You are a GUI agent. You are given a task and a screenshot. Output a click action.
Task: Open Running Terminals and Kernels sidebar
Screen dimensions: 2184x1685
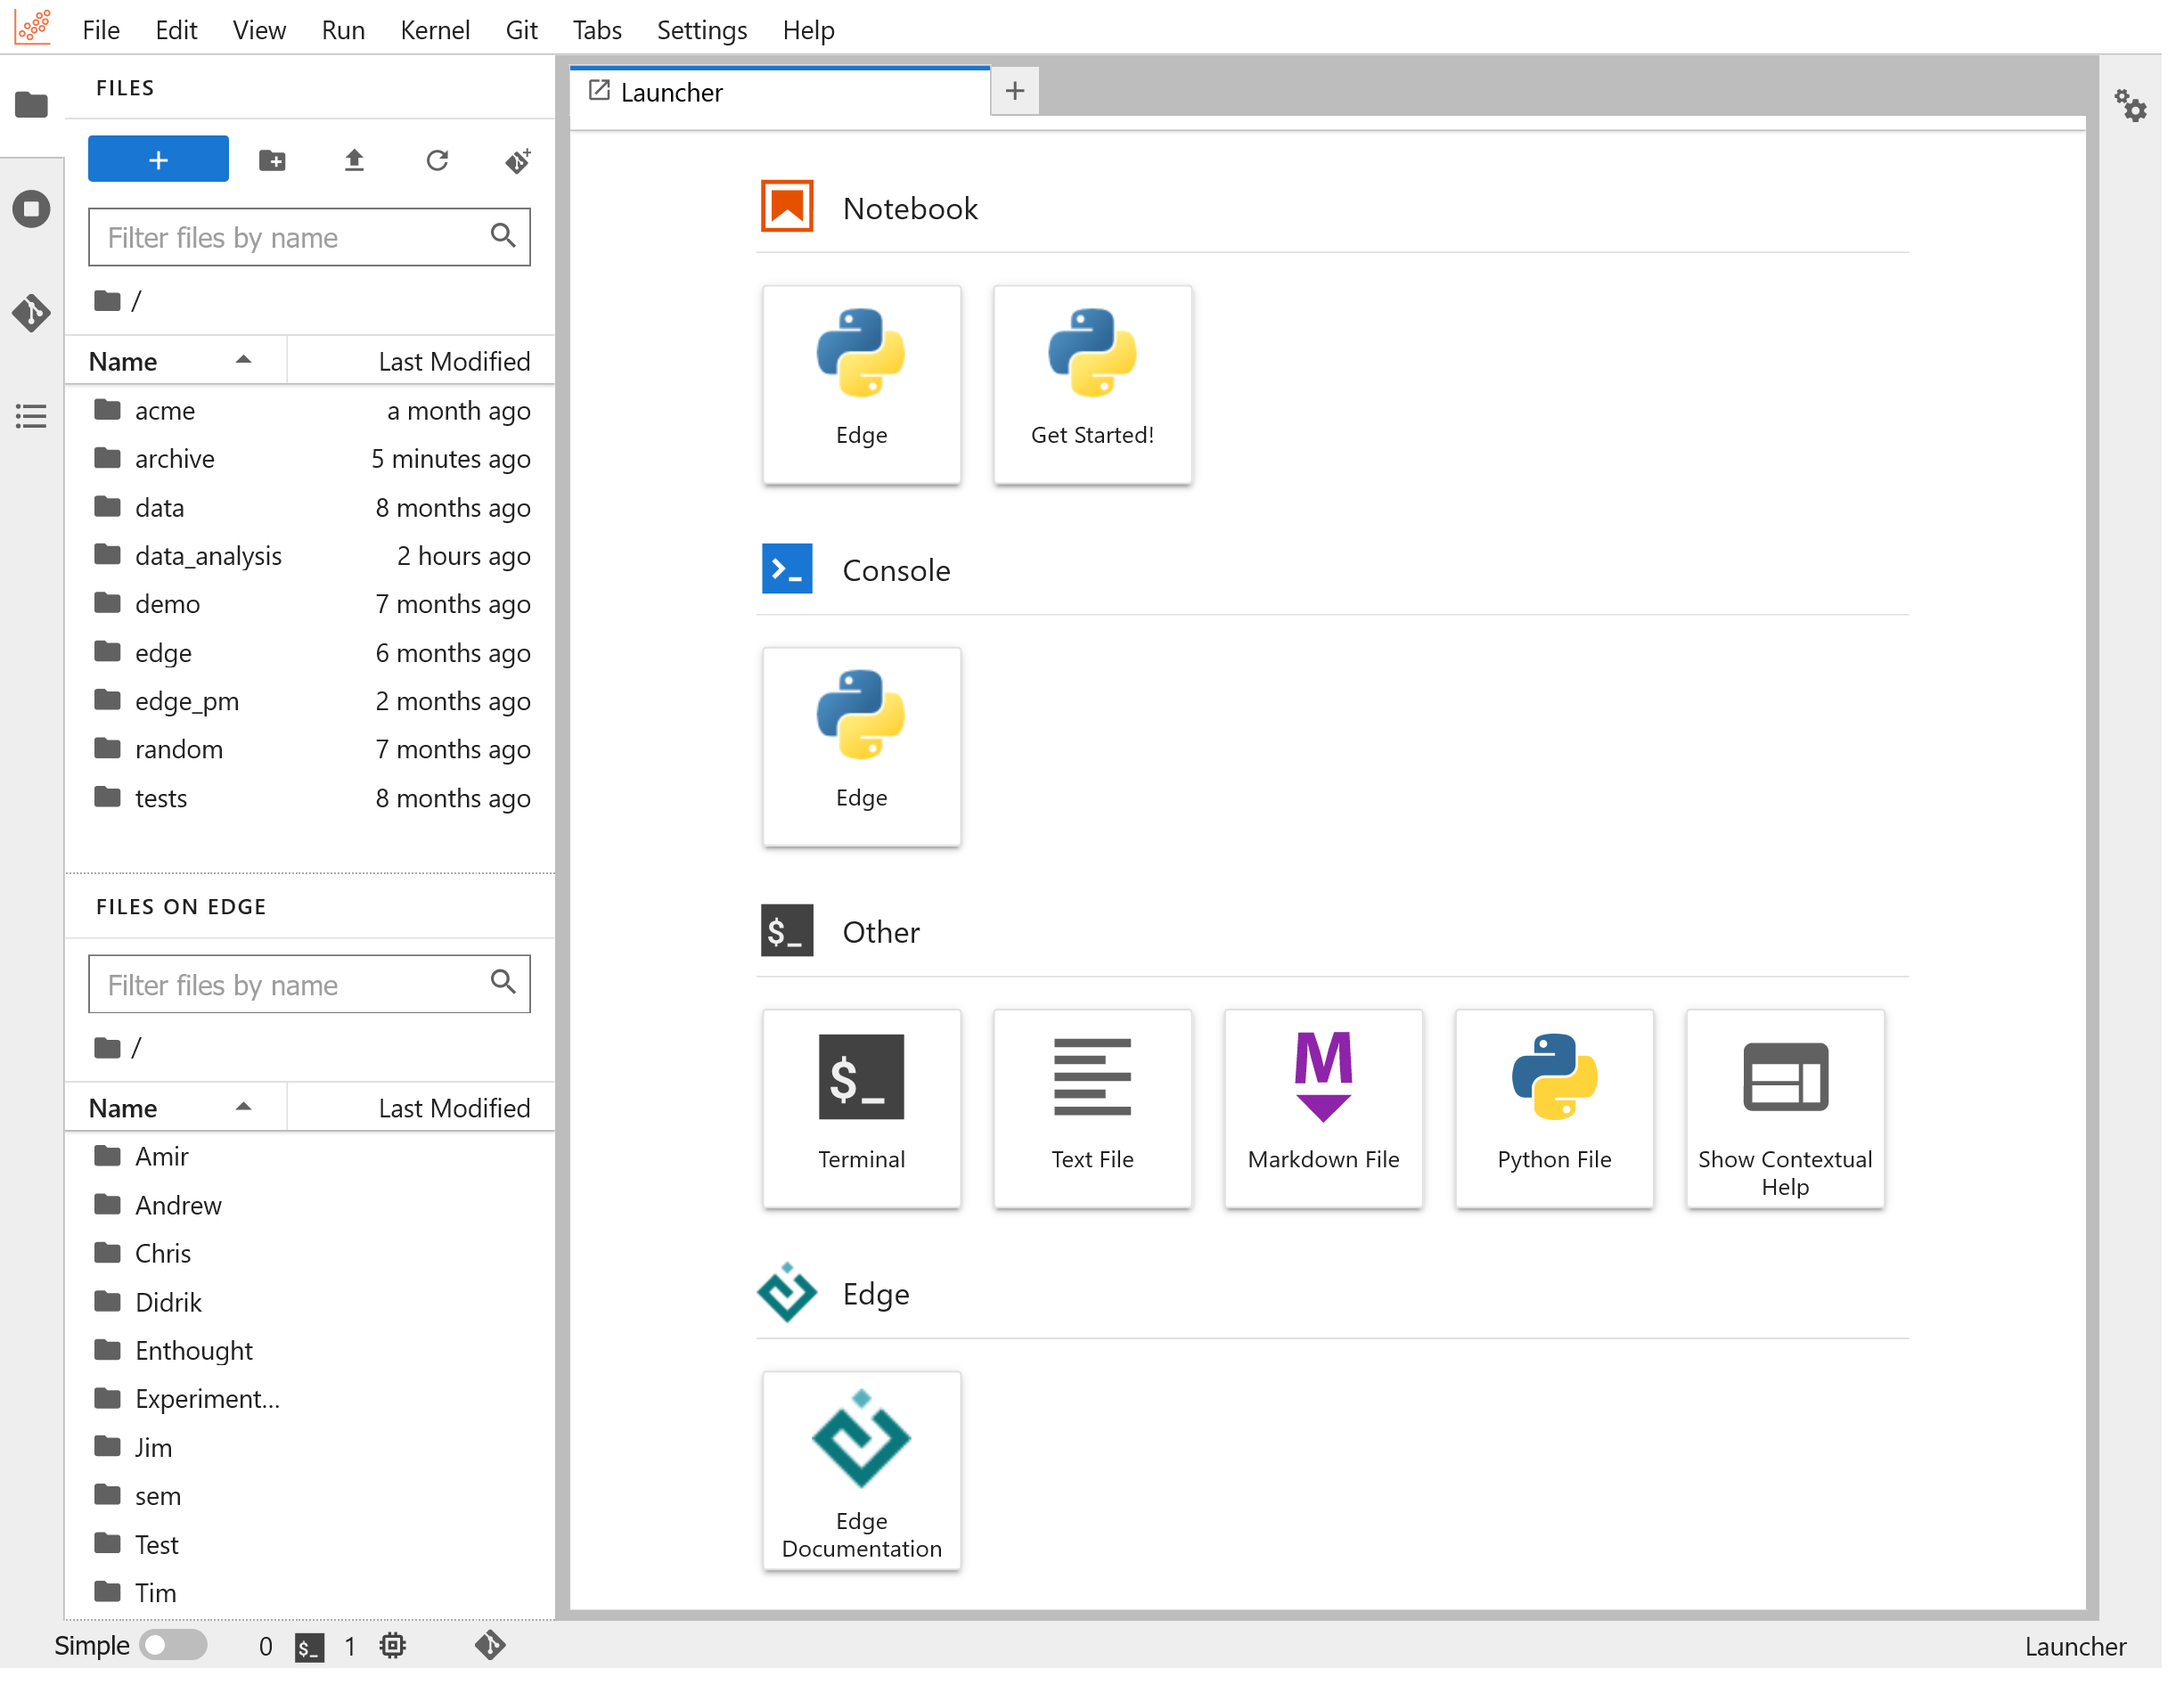pyautogui.click(x=32, y=210)
